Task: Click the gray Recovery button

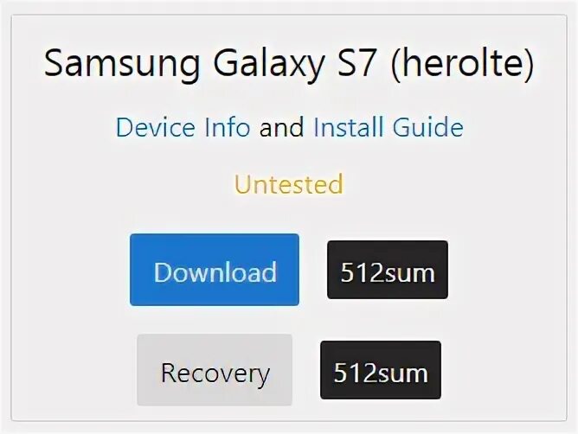Action: click(215, 370)
